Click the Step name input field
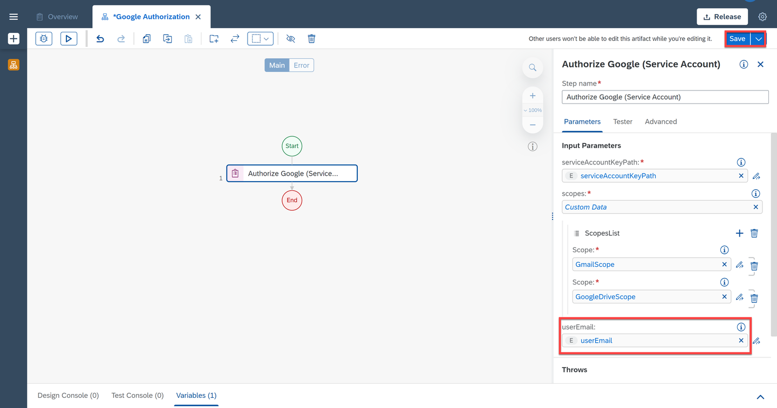777x408 pixels. click(665, 97)
